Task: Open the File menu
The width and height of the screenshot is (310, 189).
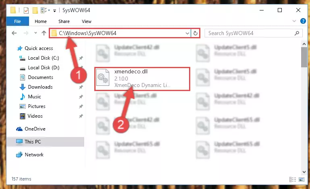Action: tap(18, 21)
